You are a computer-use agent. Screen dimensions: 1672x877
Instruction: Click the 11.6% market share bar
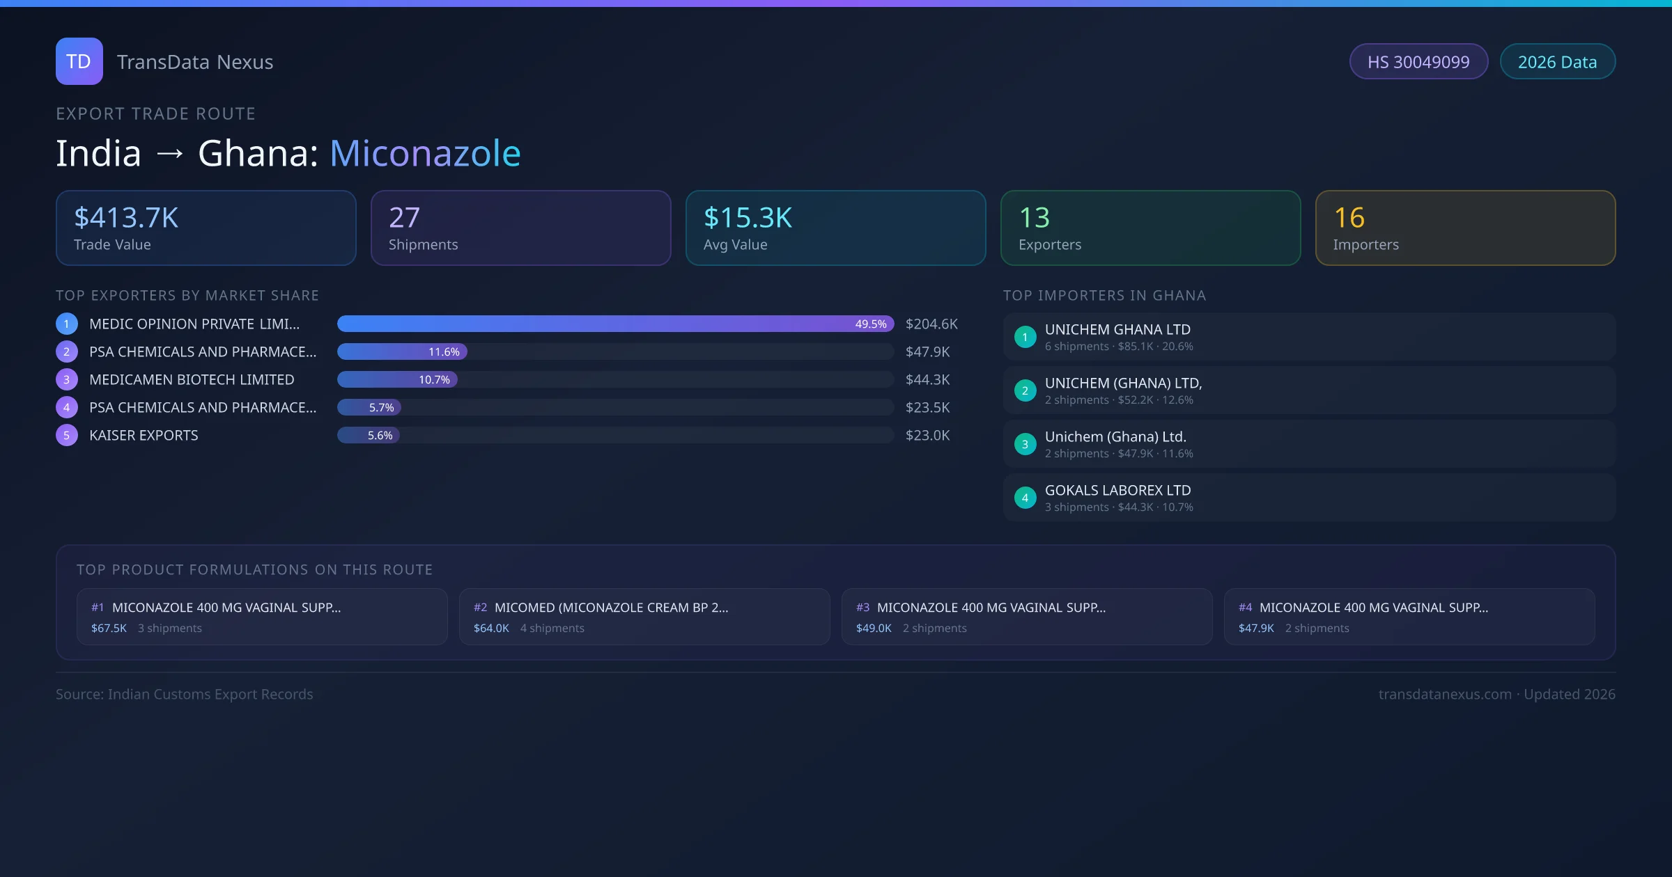(x=402, y=351)
